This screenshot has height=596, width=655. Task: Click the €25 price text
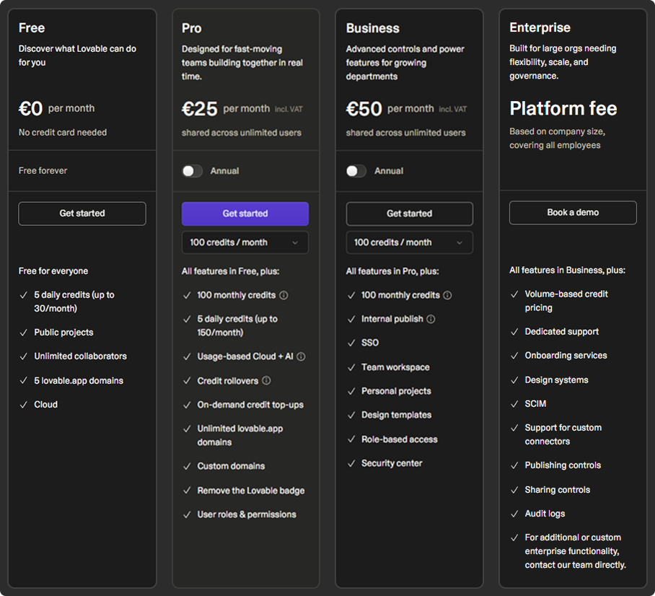click(x=200, y=109)
